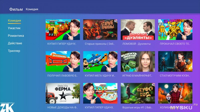Switch to the Романтика category
The height and width of the screenshot is (112, 200).
[x=16, y=36]
